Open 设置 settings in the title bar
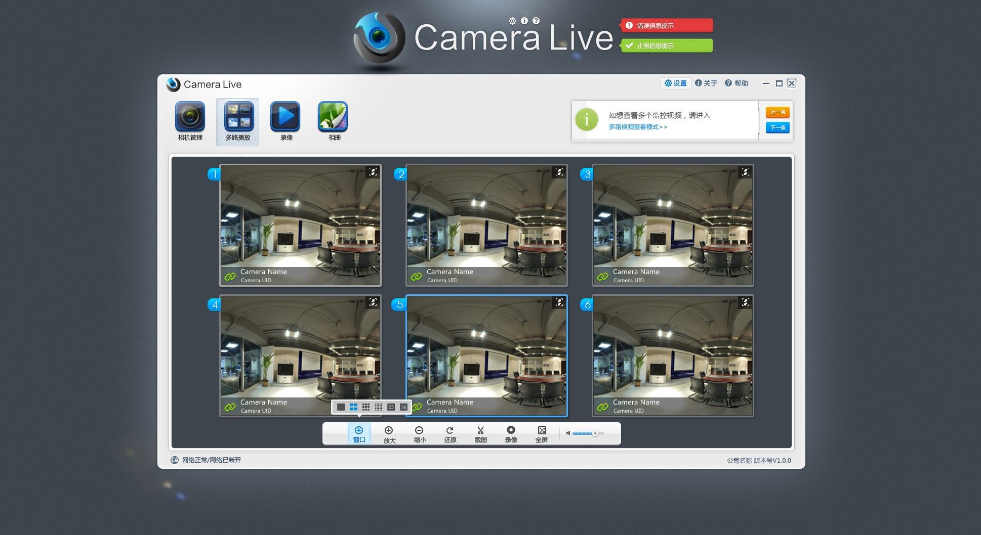 (676, 83)
